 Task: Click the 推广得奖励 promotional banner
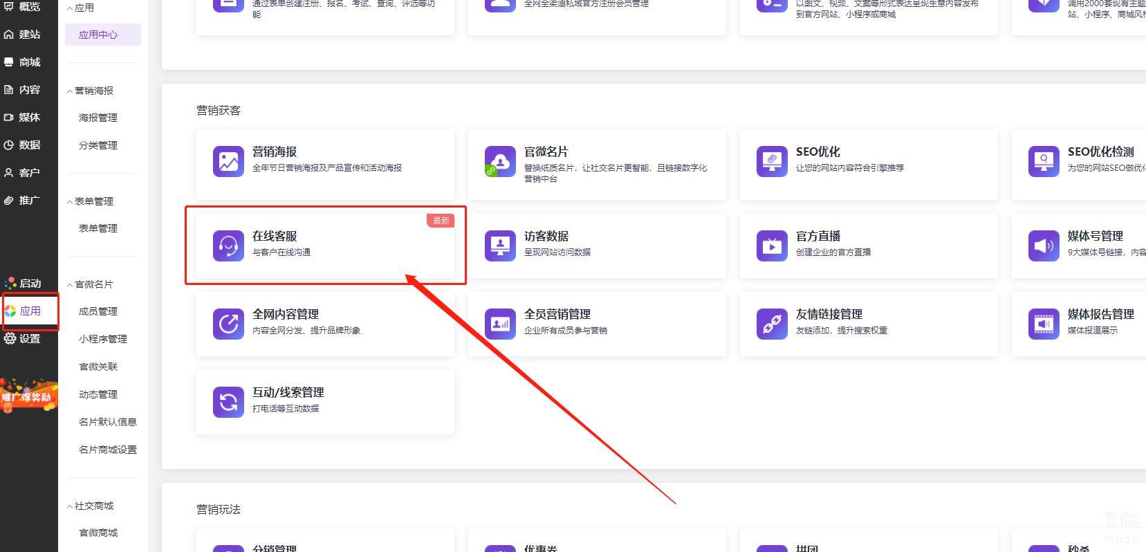[x=28, y=396]
